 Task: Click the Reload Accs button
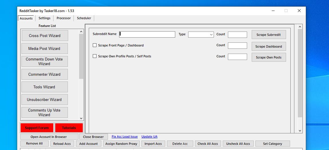[62, 144]
